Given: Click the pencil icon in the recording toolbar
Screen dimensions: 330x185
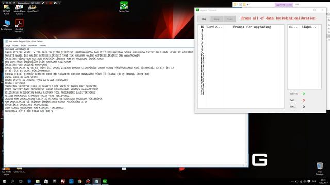Looking at the screenshot, I should pos(43,3).
